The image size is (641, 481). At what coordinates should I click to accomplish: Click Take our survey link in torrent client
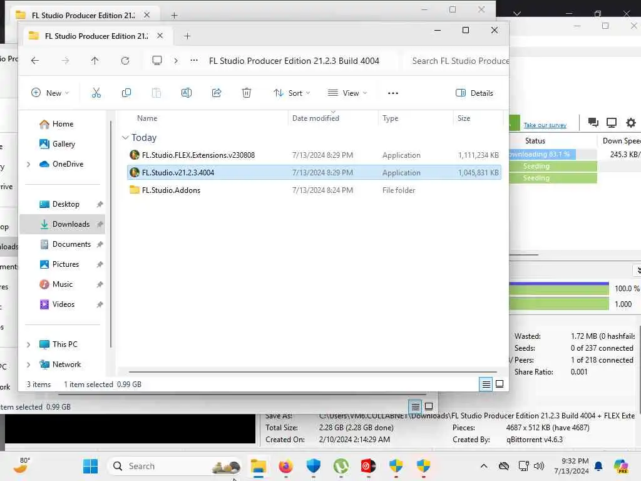(x=545, y=125)
